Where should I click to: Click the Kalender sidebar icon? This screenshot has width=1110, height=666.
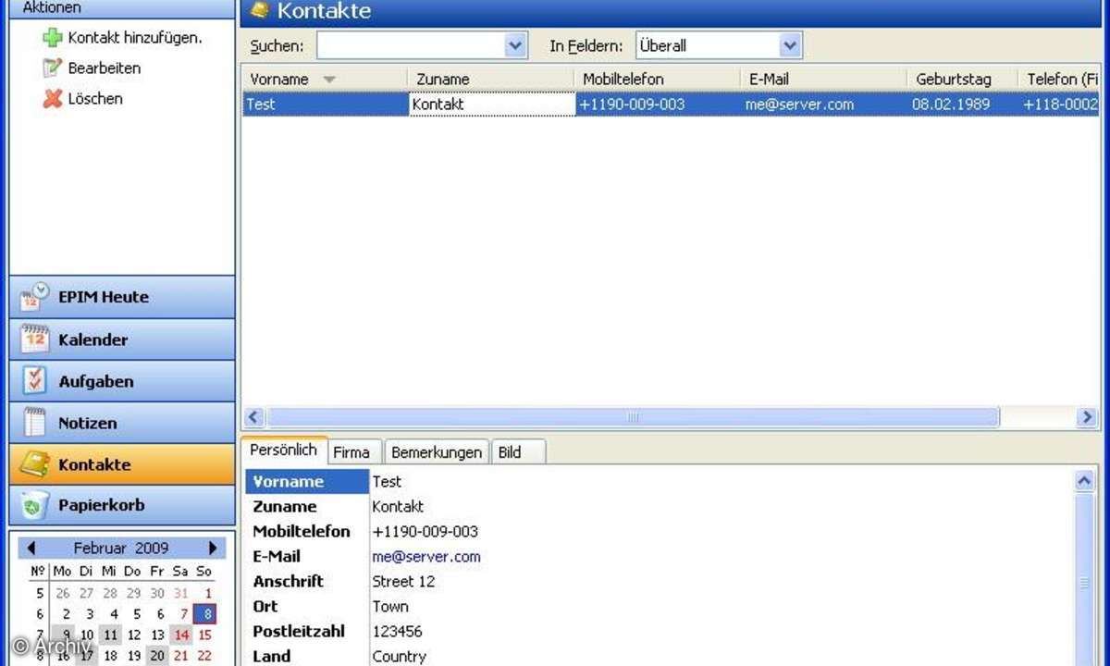tap(34, 339)
